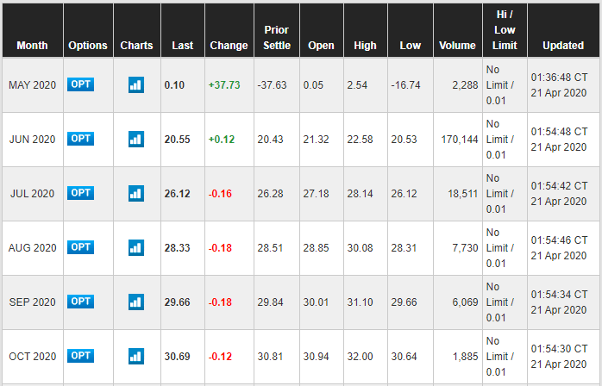Open OPT for the SEP 2020 contract
This screenshot has width=602, height=386.
80,302
